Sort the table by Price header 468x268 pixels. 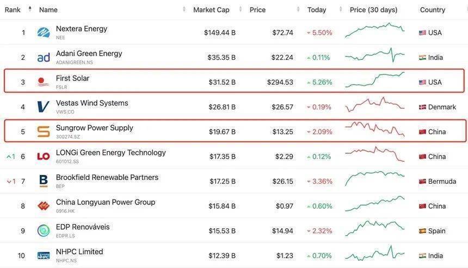[x=258, y=10]
